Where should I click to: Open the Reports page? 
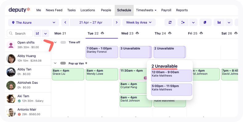(182, 10)
